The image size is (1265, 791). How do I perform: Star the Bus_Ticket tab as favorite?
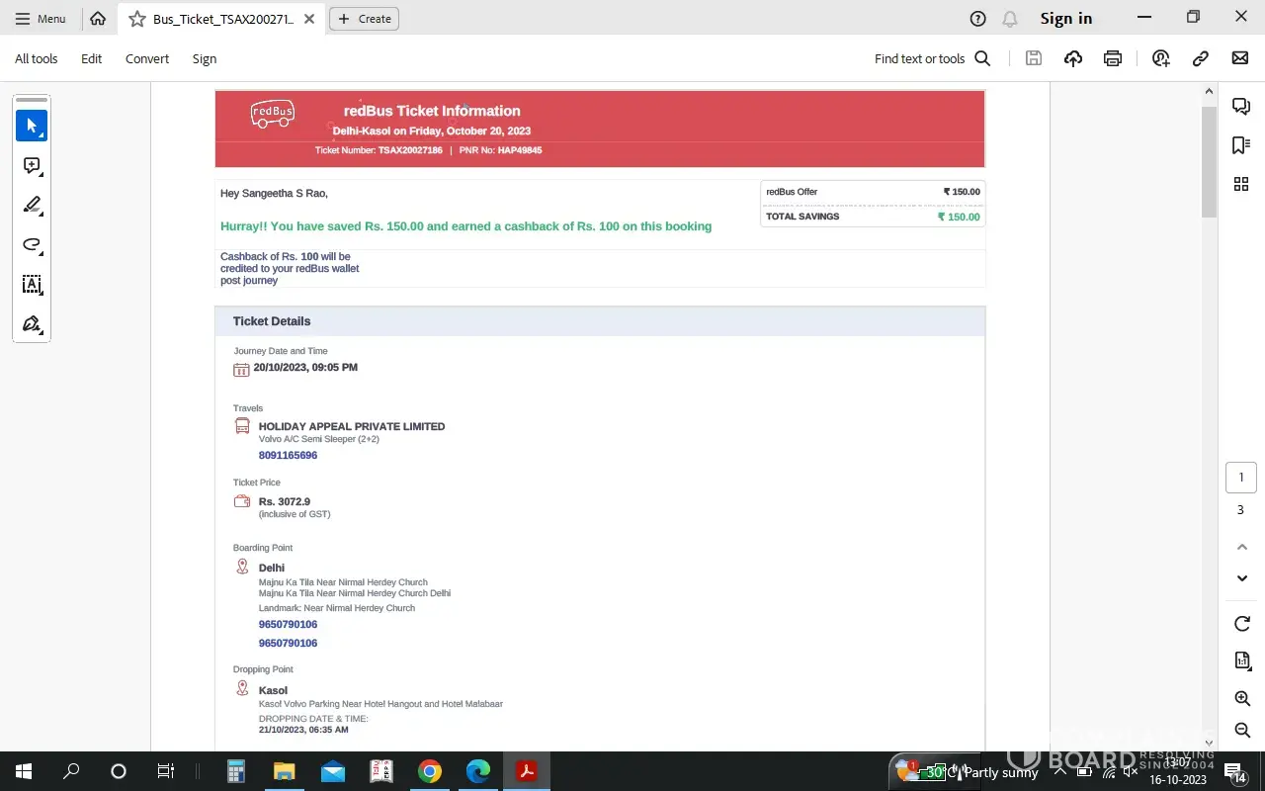point(137,19)
